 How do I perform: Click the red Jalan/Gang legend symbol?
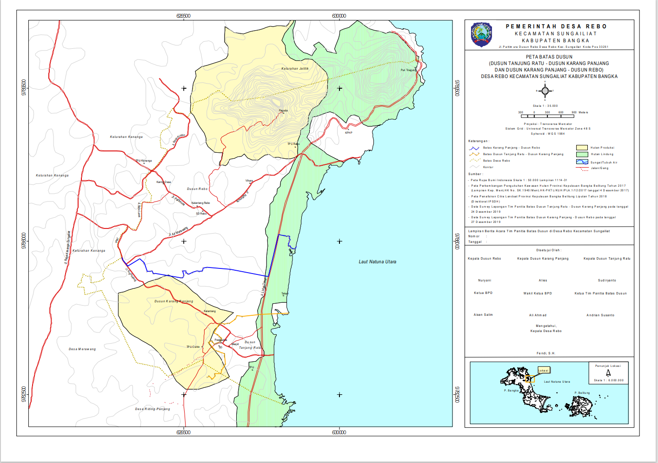[x=582, y=168]
